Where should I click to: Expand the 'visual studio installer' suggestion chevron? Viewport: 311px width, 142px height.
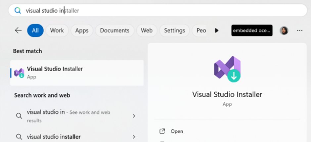pyautogui.click(x=134, y=137)
